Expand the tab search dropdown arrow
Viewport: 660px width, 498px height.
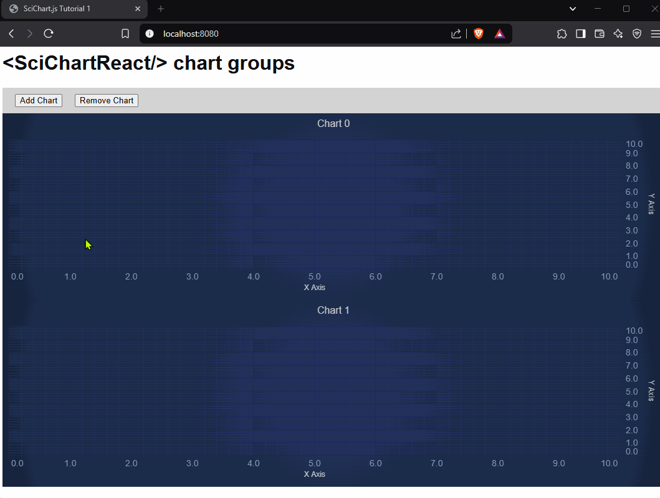pyautogui.click(x=573, y=9)
